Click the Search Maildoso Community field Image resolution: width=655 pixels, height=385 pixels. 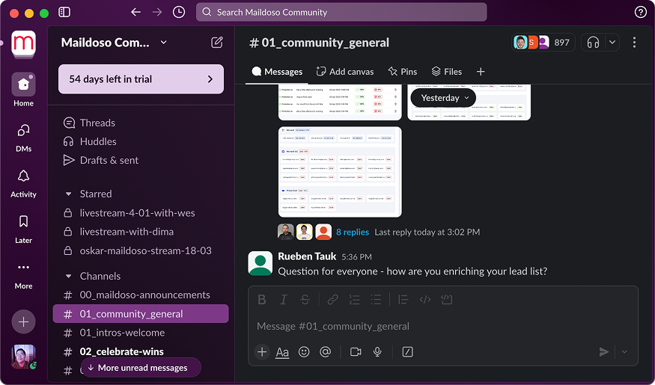pos(341,12)
